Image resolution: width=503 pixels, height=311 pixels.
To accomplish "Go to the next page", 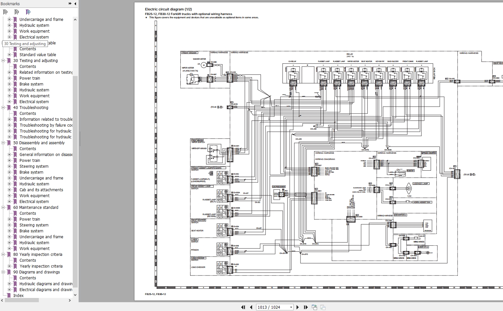I will tap(297, 307).
